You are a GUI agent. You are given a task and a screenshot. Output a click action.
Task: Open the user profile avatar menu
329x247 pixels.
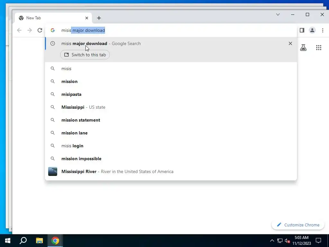pyautogui.click(x=312, y=30)
